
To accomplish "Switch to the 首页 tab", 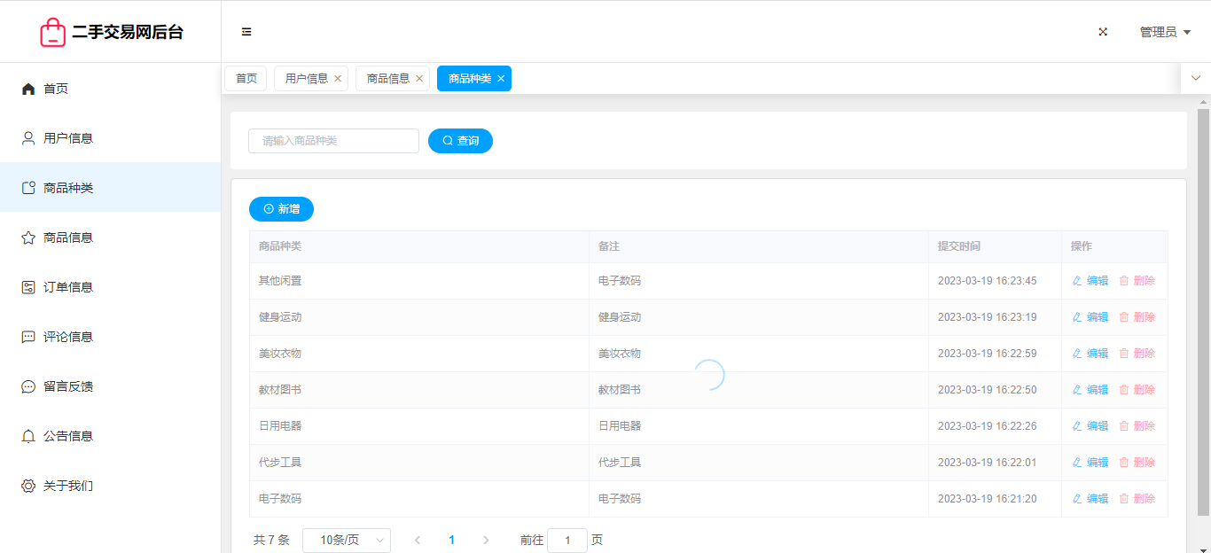I will (246, 79).
